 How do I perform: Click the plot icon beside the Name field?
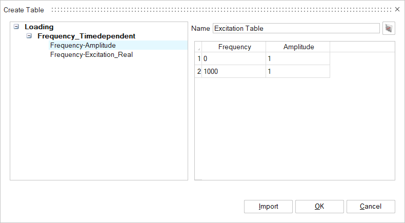click(x=389, y=28)
